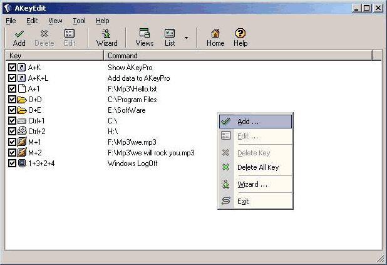This screenshot has height=265, width=387.
Task: Click the Delete toolbar icon
Action: [x=44, y=38]
